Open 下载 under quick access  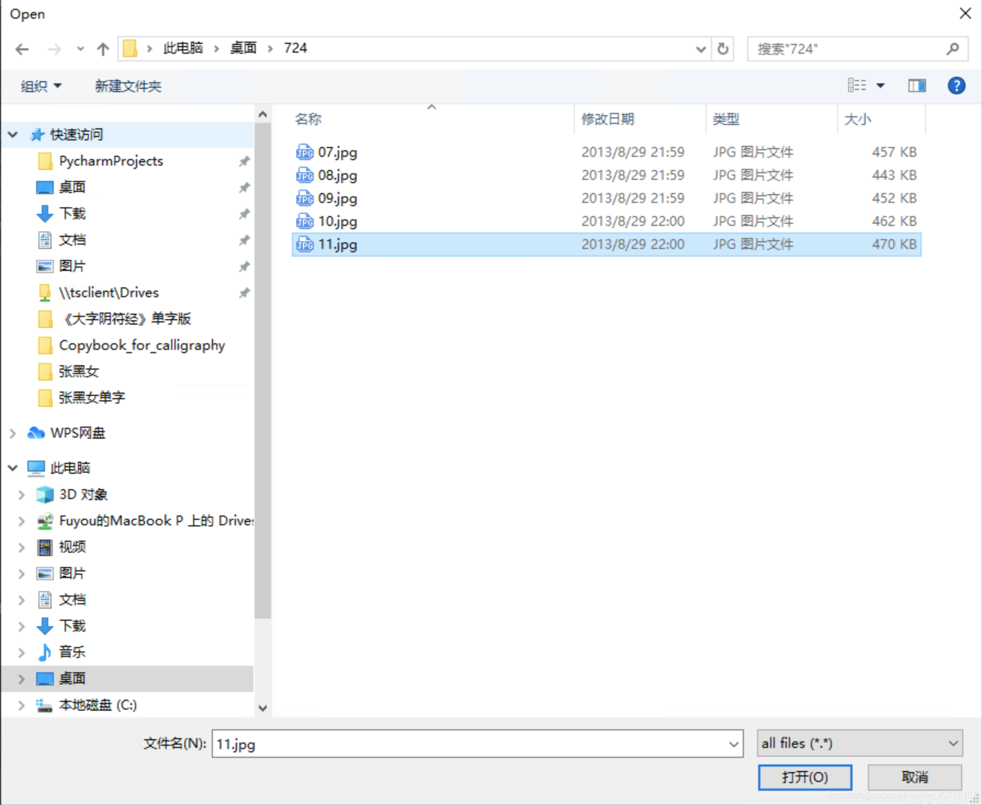[72, 213]
